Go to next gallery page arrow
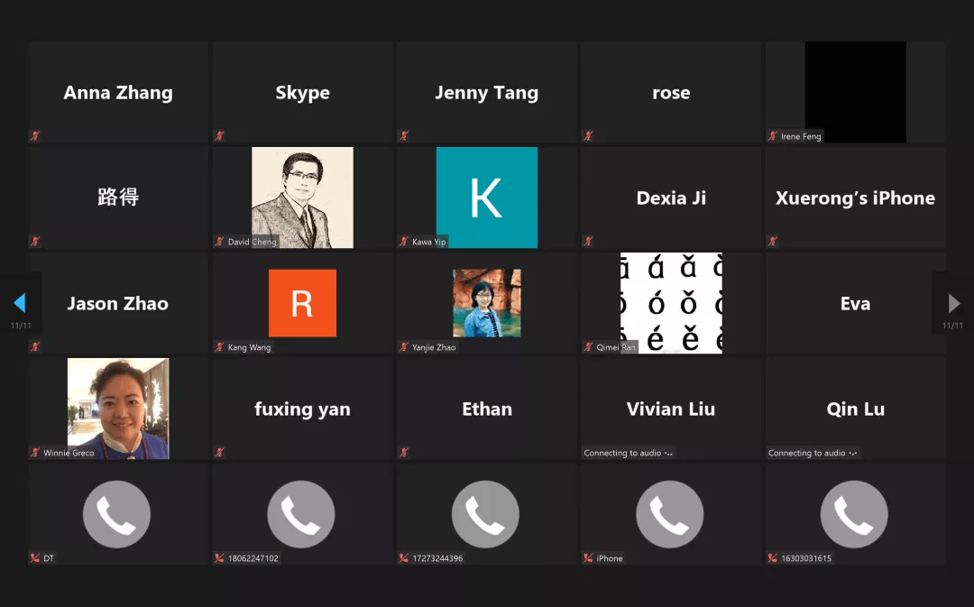 click(954, 303)
